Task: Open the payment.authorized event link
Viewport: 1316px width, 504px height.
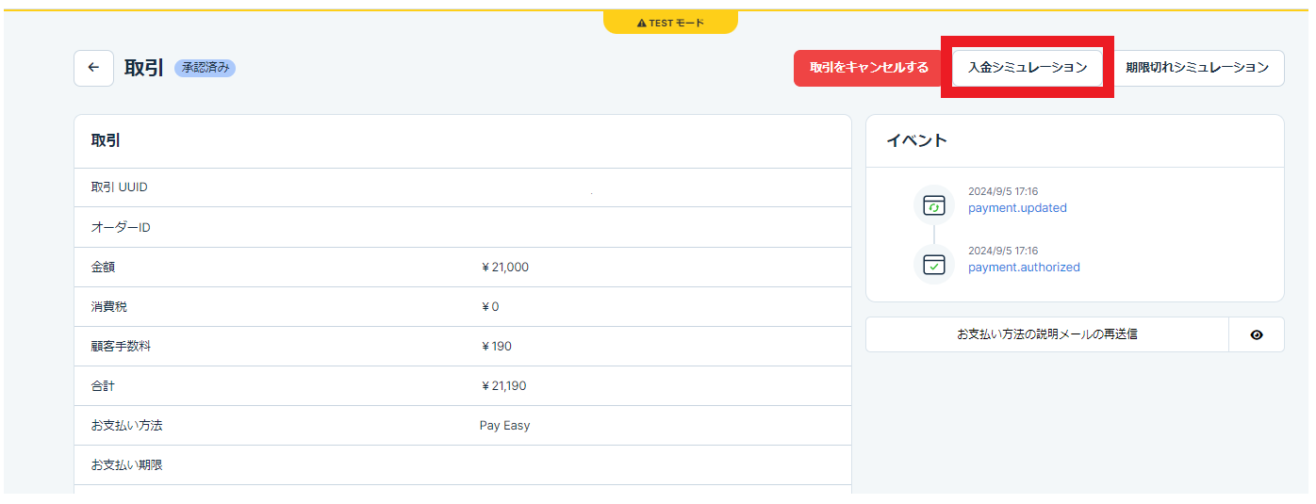Action: (x=1024, y=267)
